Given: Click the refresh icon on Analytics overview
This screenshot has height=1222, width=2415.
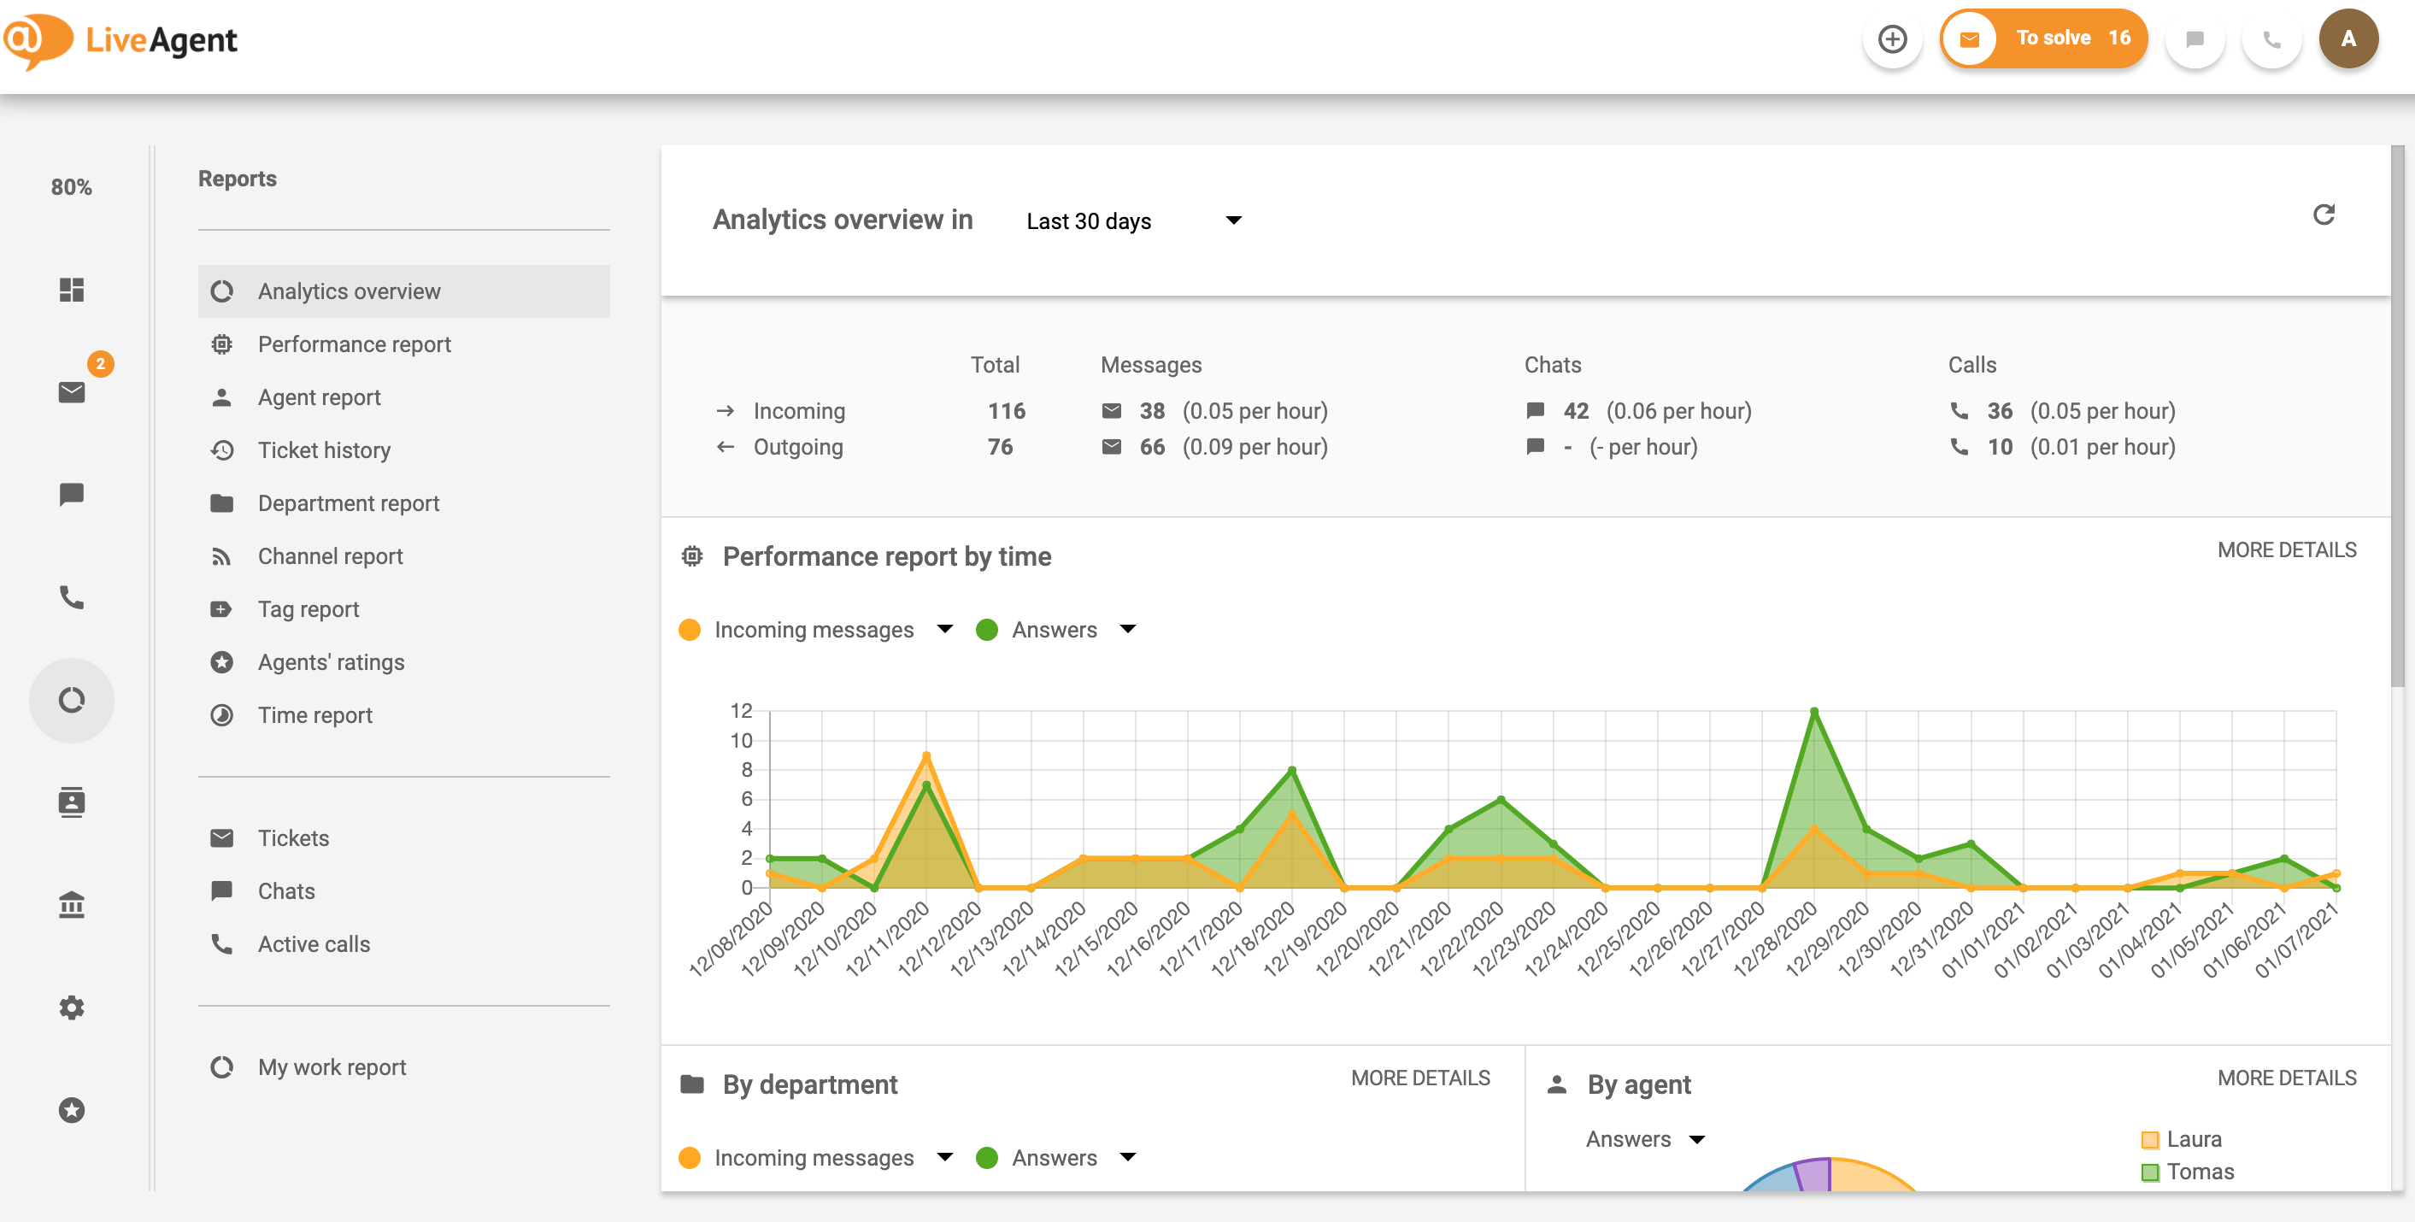Looking at the screenshot, I should (x=2324, y=215).
